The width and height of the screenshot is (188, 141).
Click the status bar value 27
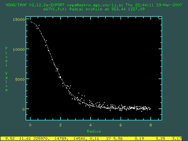(109, 139)
